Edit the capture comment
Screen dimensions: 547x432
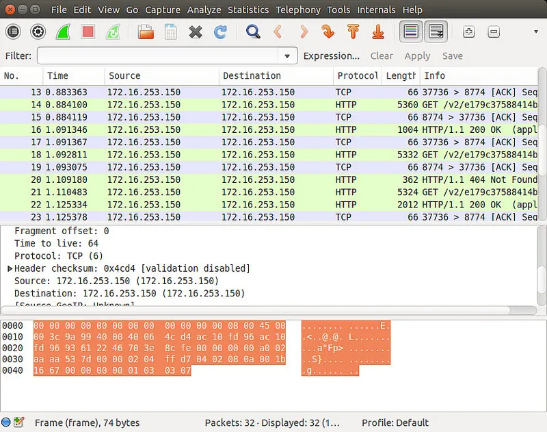tap(21, 423)
